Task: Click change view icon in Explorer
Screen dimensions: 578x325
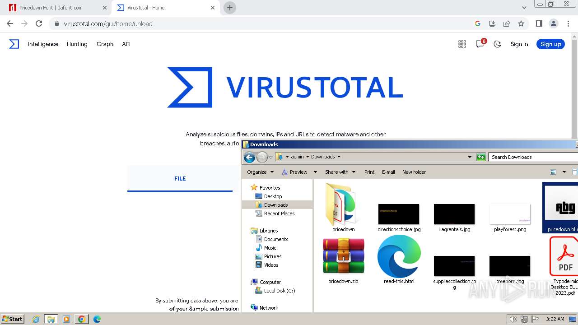Action: click(553, 172)
